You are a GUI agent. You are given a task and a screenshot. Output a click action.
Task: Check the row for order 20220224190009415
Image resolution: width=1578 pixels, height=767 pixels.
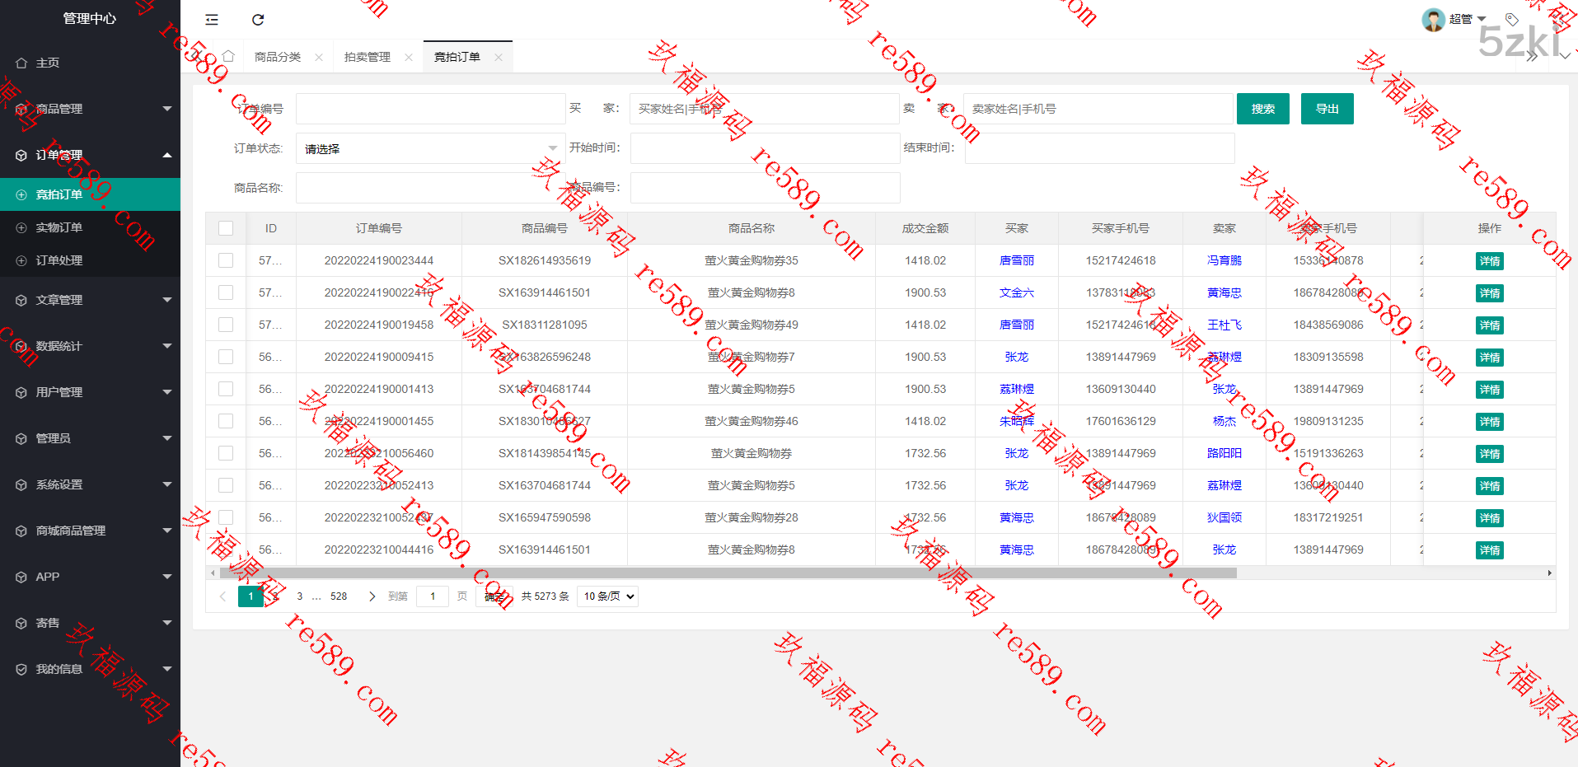coord(226,357)
